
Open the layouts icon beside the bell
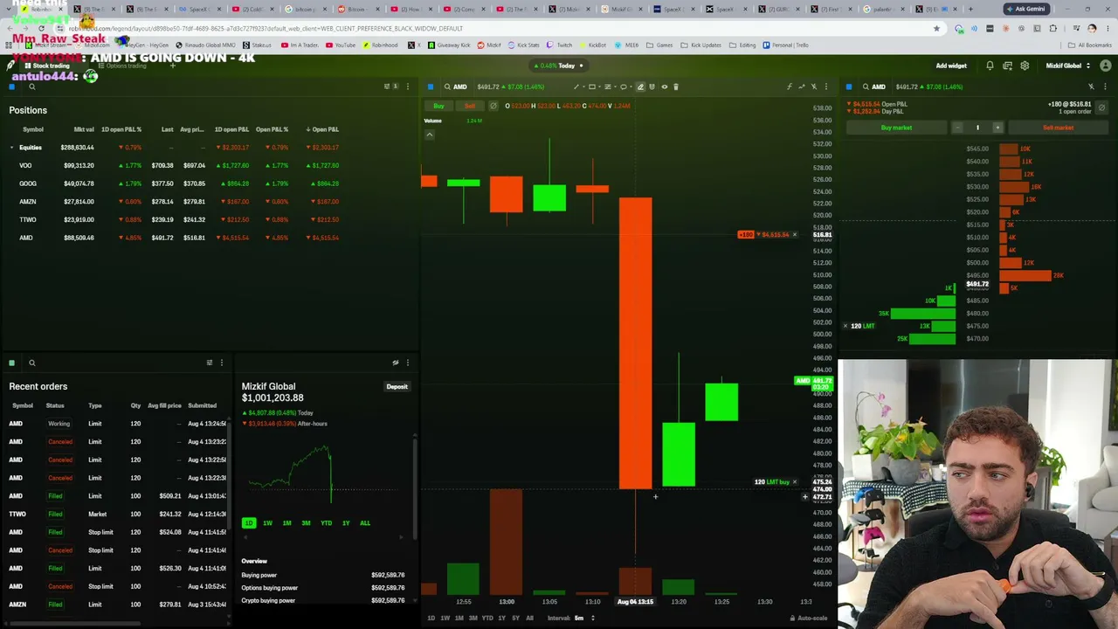pyautogui.click(x=1007, y=66)
